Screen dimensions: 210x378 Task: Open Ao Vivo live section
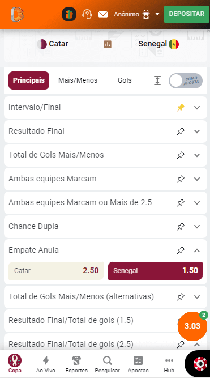click(x=45, y=364)
